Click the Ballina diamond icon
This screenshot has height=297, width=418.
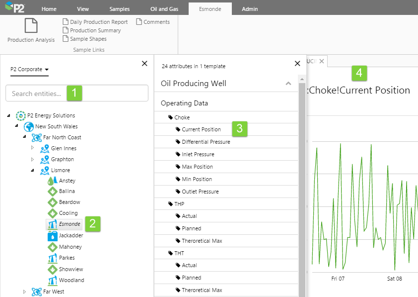coord(52,192)
